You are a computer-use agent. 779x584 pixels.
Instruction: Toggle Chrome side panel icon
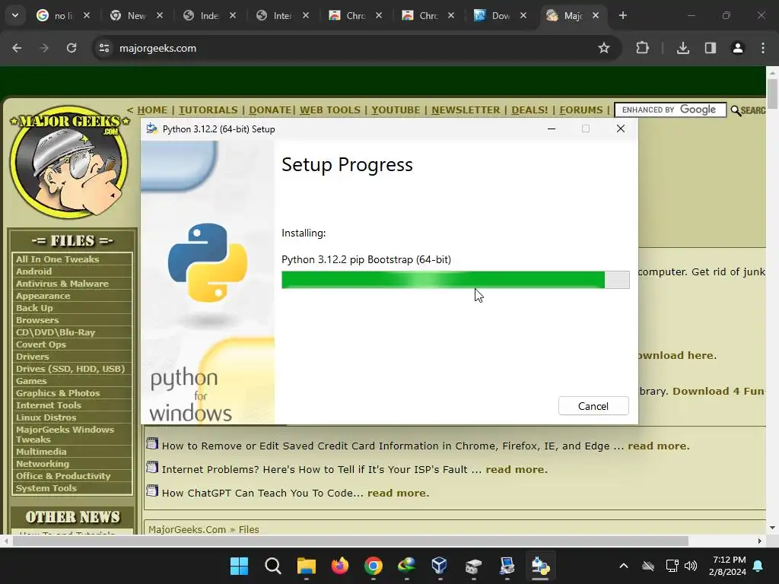[711, 48]
